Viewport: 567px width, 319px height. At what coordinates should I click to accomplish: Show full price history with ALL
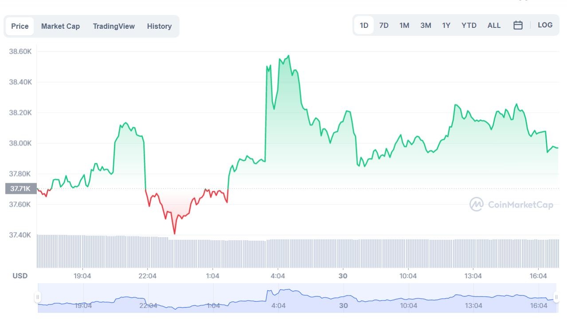click(x=494, y=25)
